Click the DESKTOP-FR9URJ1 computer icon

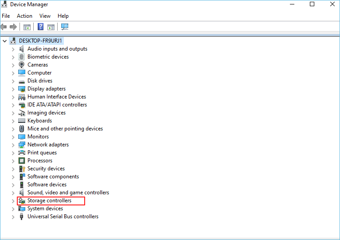13,40
